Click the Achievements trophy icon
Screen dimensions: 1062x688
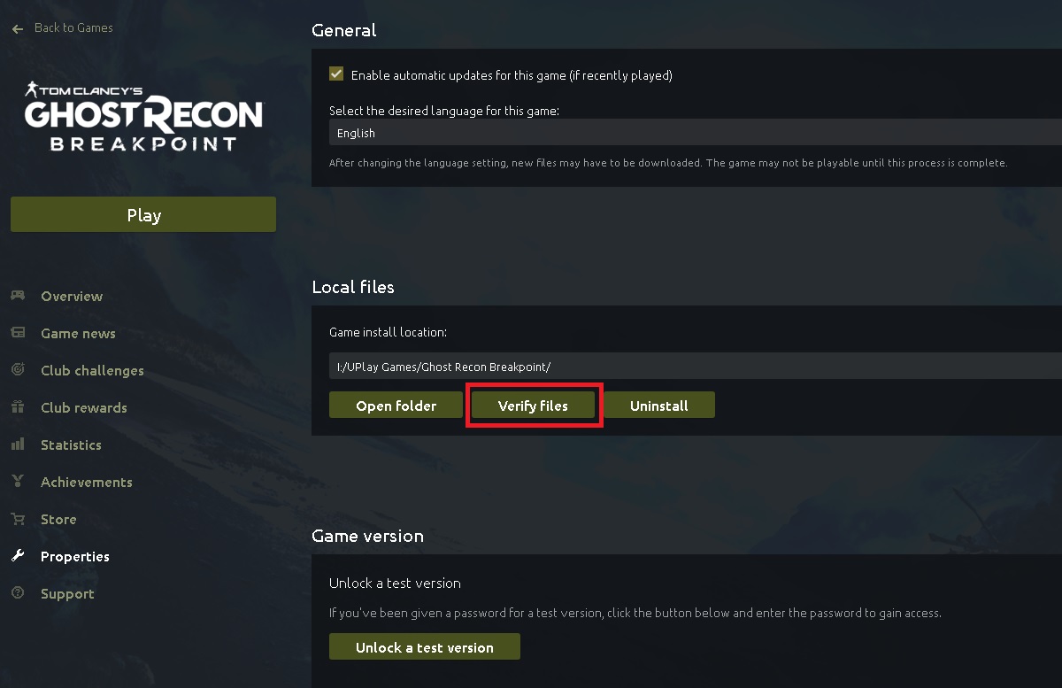[18, 482]
